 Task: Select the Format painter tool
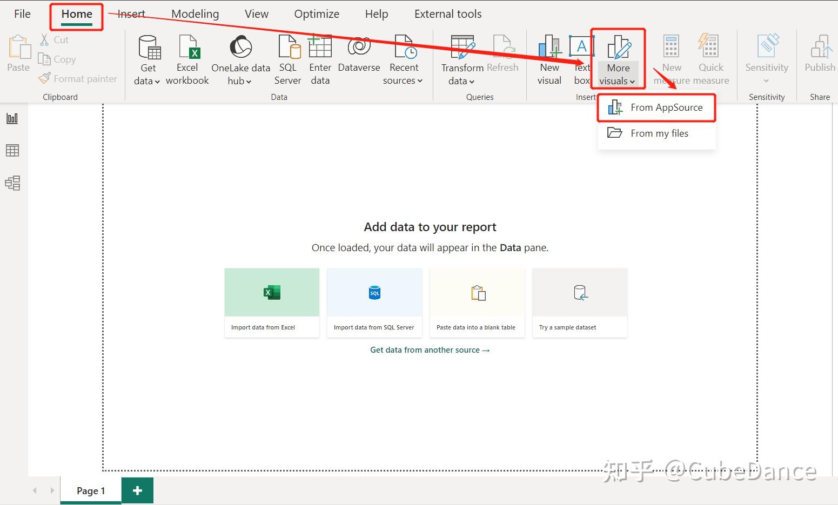[44, 78]
